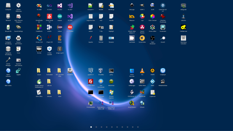Launch ScreenVideo
This screenshot has height=131, width=233.
[x=142, y=38]
